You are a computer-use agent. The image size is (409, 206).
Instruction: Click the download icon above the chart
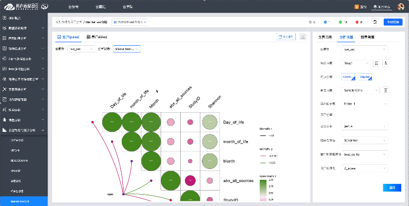303,37
